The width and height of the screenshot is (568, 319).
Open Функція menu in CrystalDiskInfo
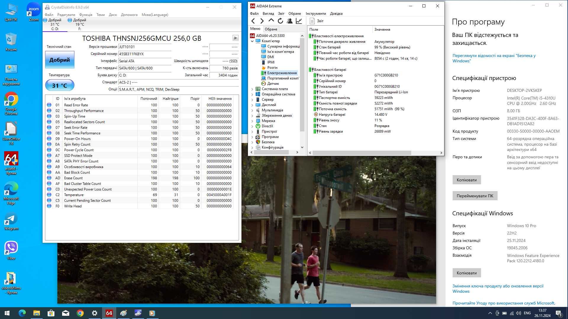coord(85,14)
